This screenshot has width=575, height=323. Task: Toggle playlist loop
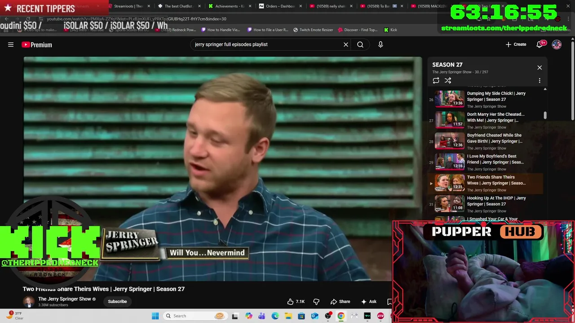click(x=436, y=81)
